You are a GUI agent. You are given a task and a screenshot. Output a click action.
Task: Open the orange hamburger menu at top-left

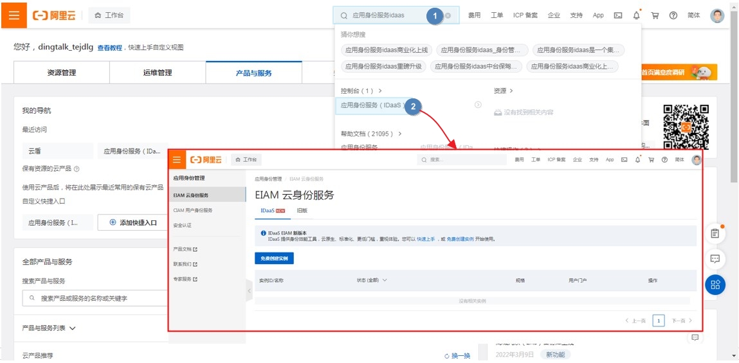point(14,15)
